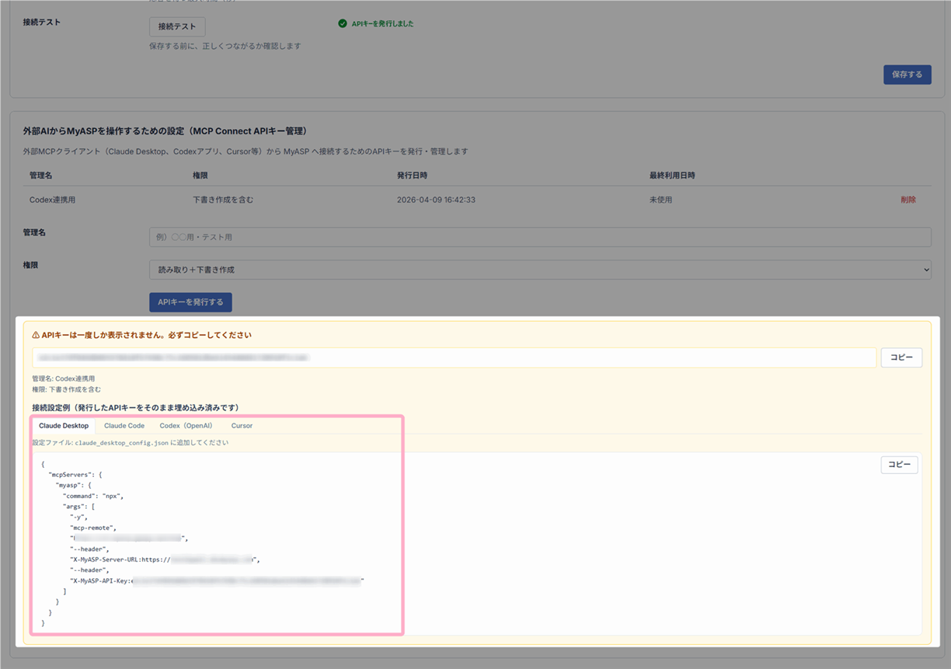Open the Claude Code tab

124,426
